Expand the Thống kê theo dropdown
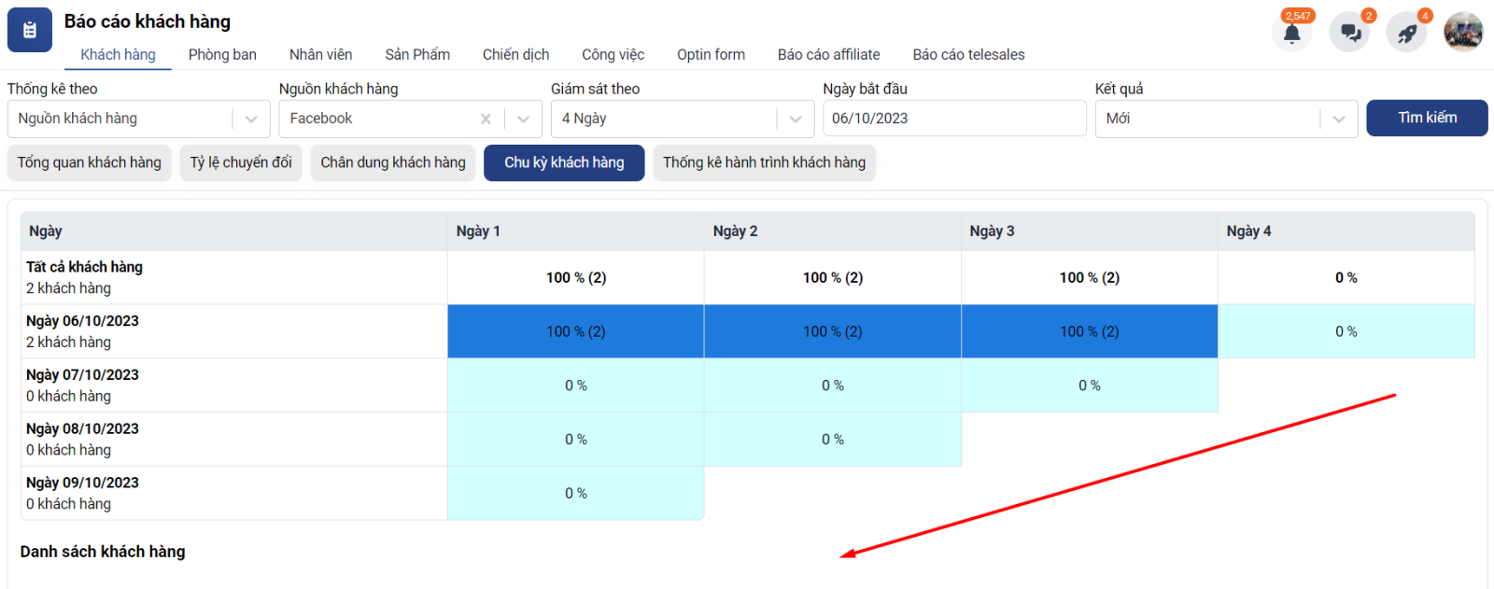The height and width of the screenshot is (589, 1494). click(x=251, y=119)
